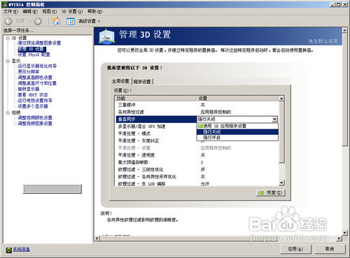
Task: Open 调整桌面尺寸和位置
Action: [x=37, y=83]
